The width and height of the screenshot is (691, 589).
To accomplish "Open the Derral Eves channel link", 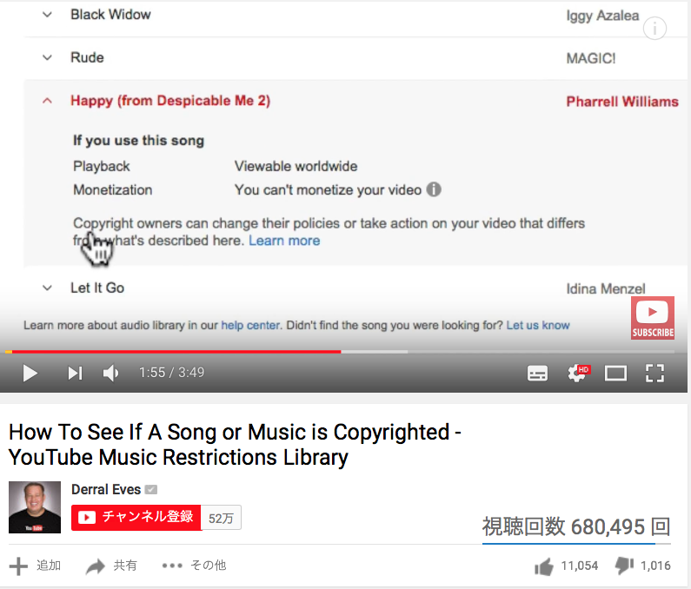I will click(x=106, y=489).
